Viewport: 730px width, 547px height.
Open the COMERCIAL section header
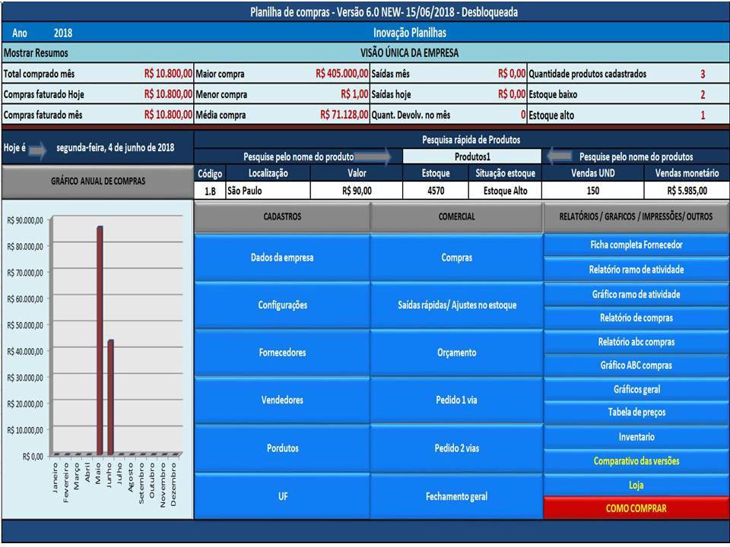point(456,217)
